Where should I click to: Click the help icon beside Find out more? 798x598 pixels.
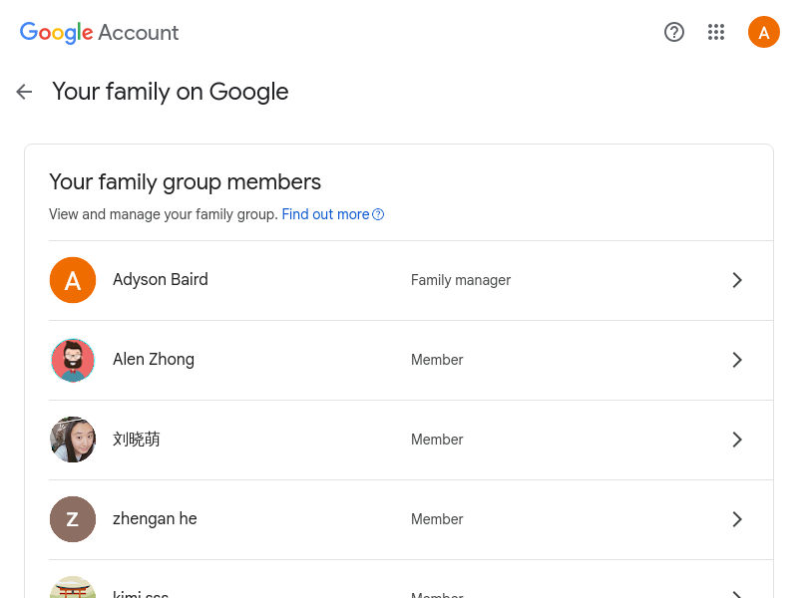tap(378, 214)
